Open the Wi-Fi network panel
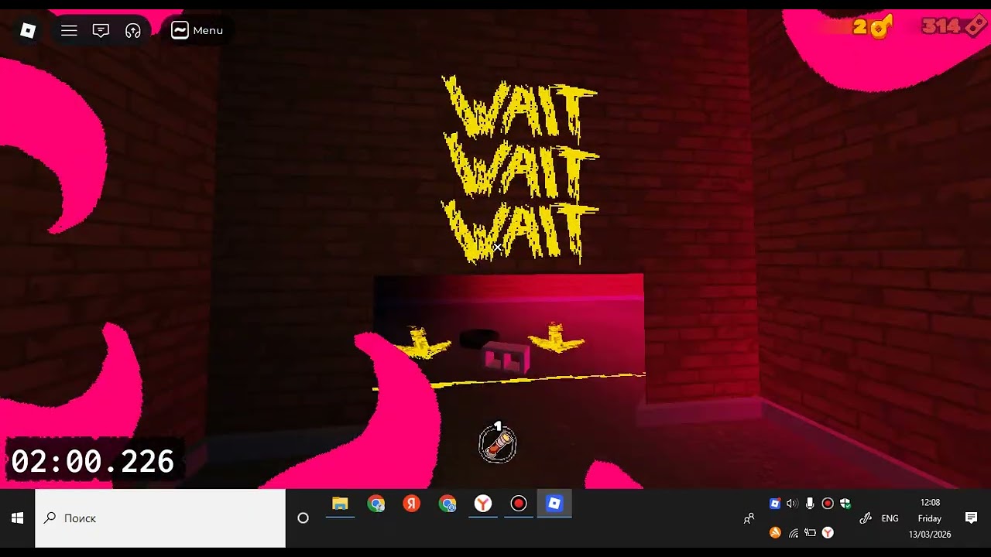 coord(794,532)
